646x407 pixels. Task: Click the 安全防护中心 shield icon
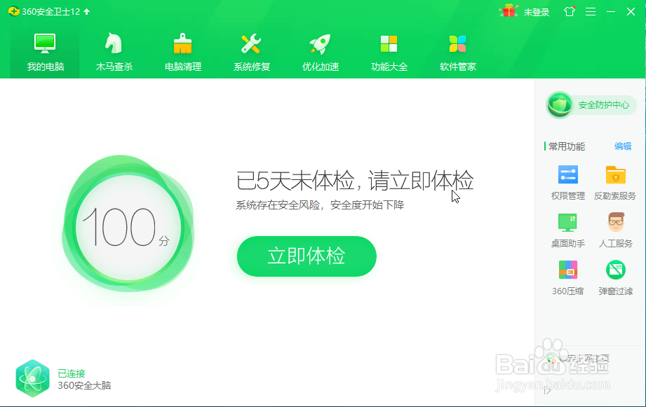[x=560, y=104]
